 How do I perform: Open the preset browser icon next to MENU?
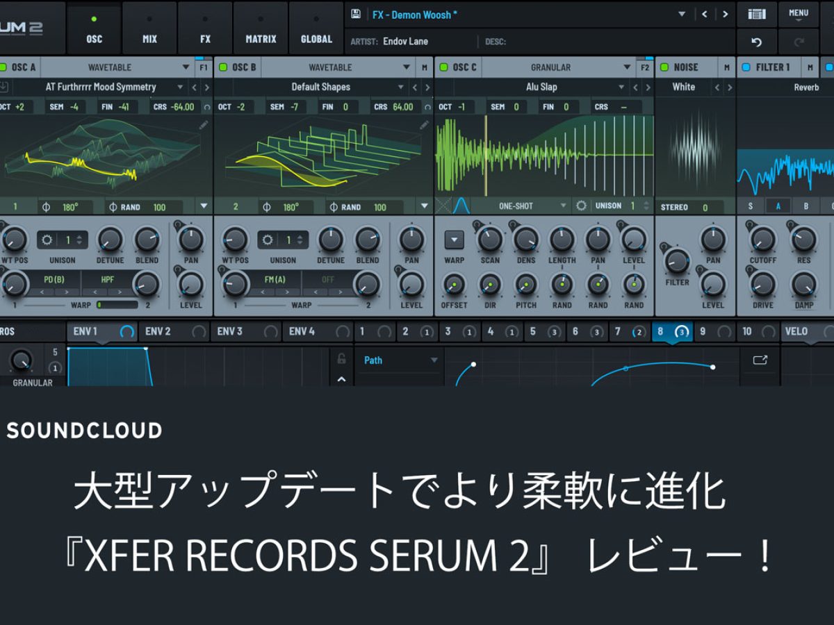tap(756, 13)
